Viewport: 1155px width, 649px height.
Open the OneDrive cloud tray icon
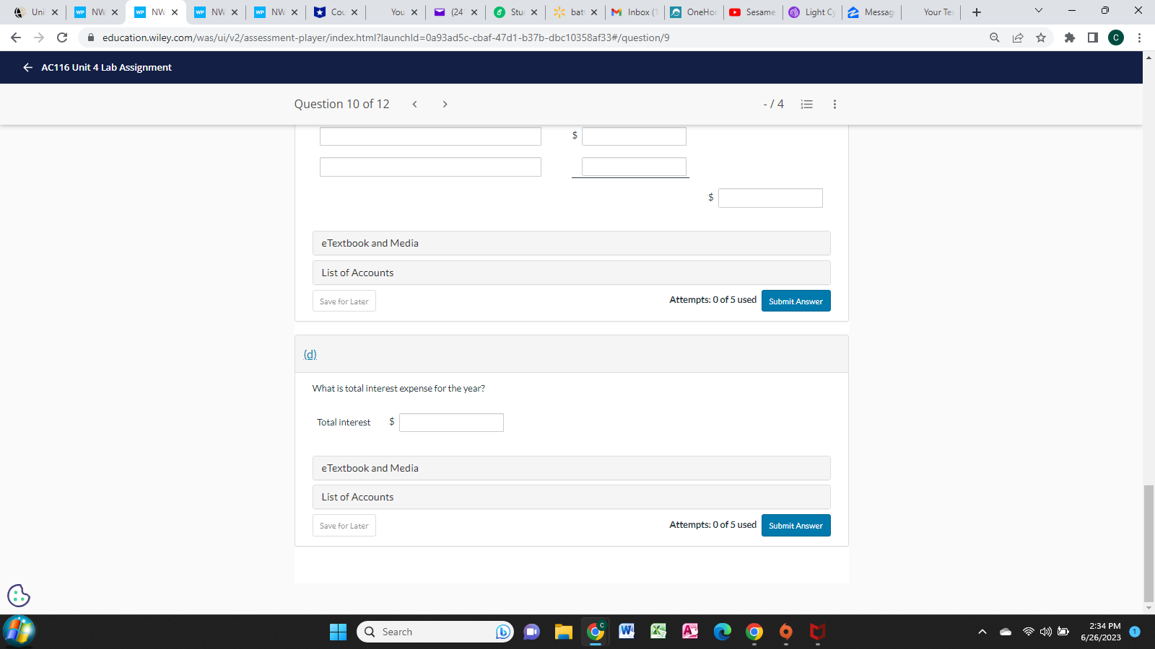(x=1006, y=632)
